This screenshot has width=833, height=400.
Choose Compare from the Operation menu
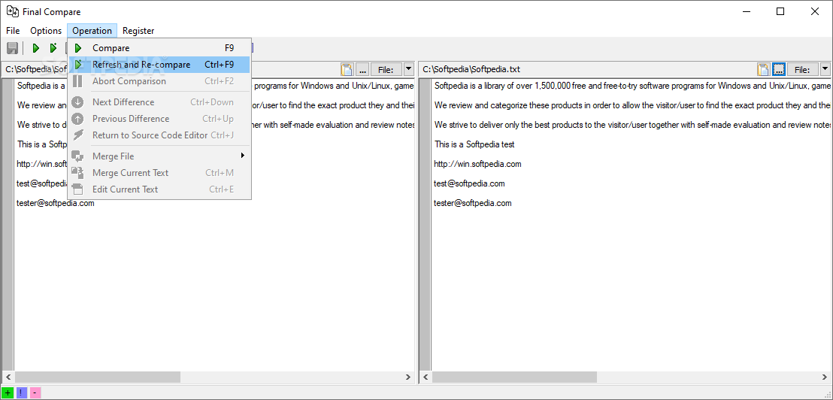click(x=159, y=48)
